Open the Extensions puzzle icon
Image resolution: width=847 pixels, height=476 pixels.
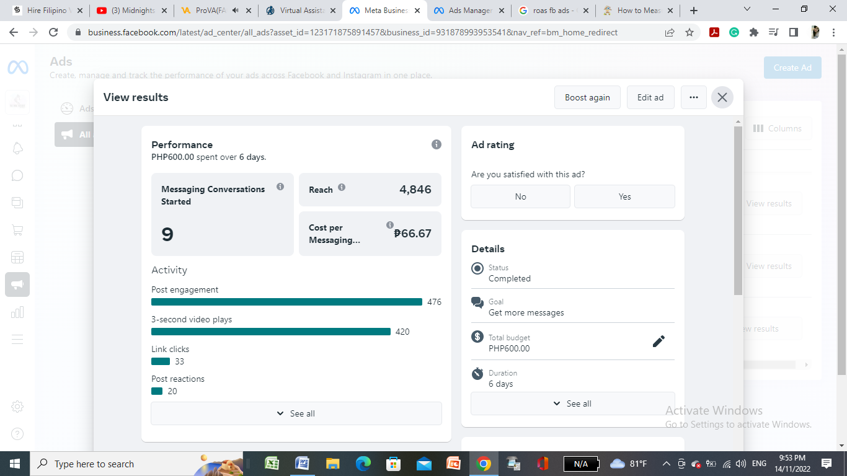coord(754,32)
